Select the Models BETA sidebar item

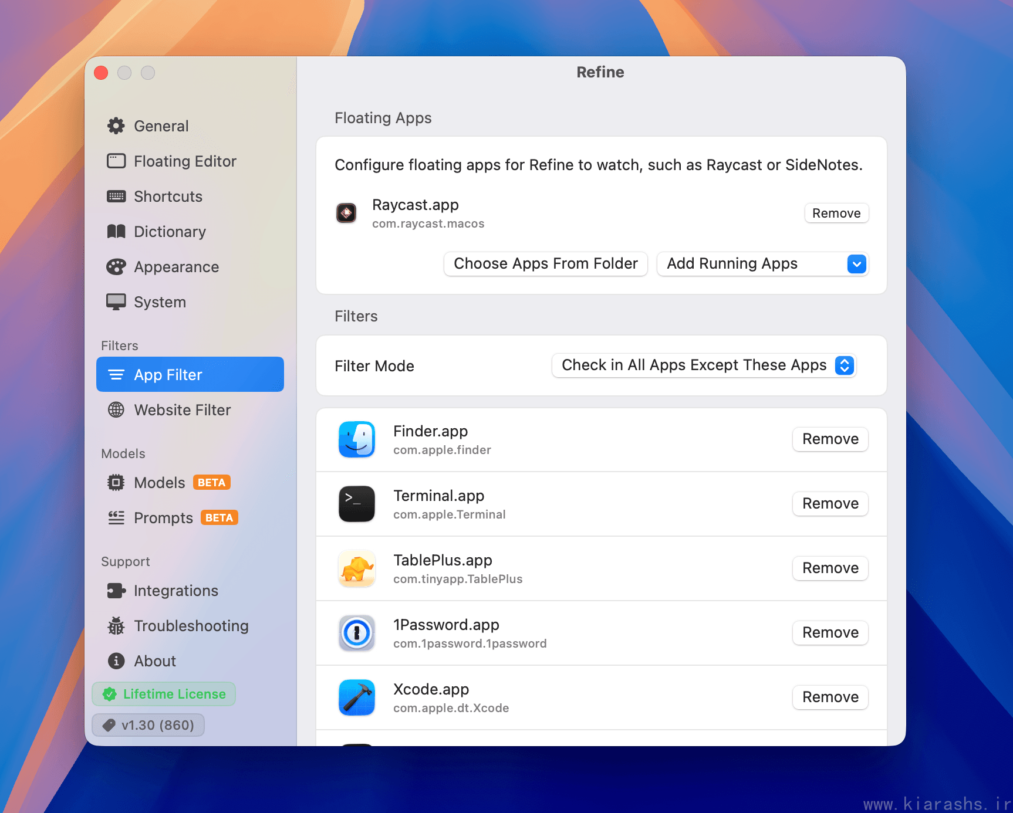190,482
